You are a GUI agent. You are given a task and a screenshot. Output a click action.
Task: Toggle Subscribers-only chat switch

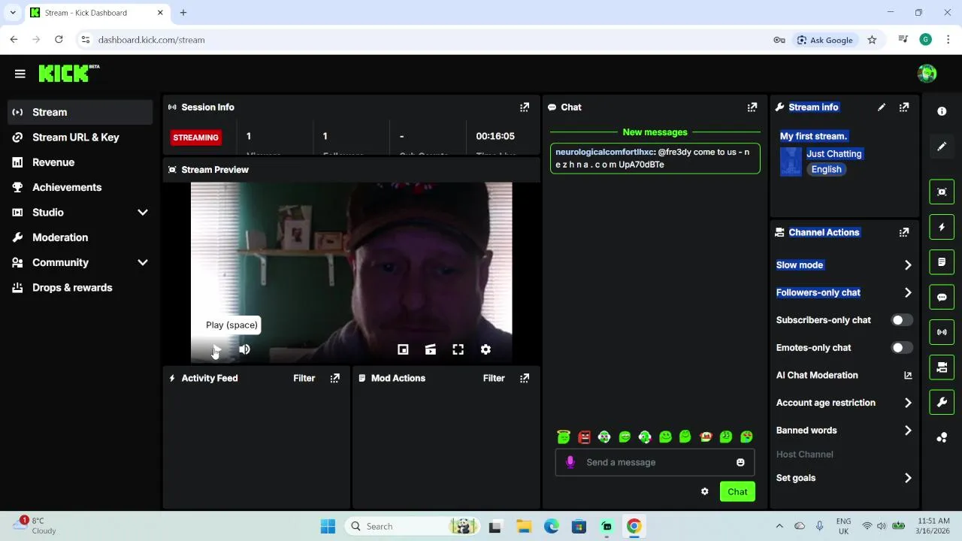pos(901,320)
